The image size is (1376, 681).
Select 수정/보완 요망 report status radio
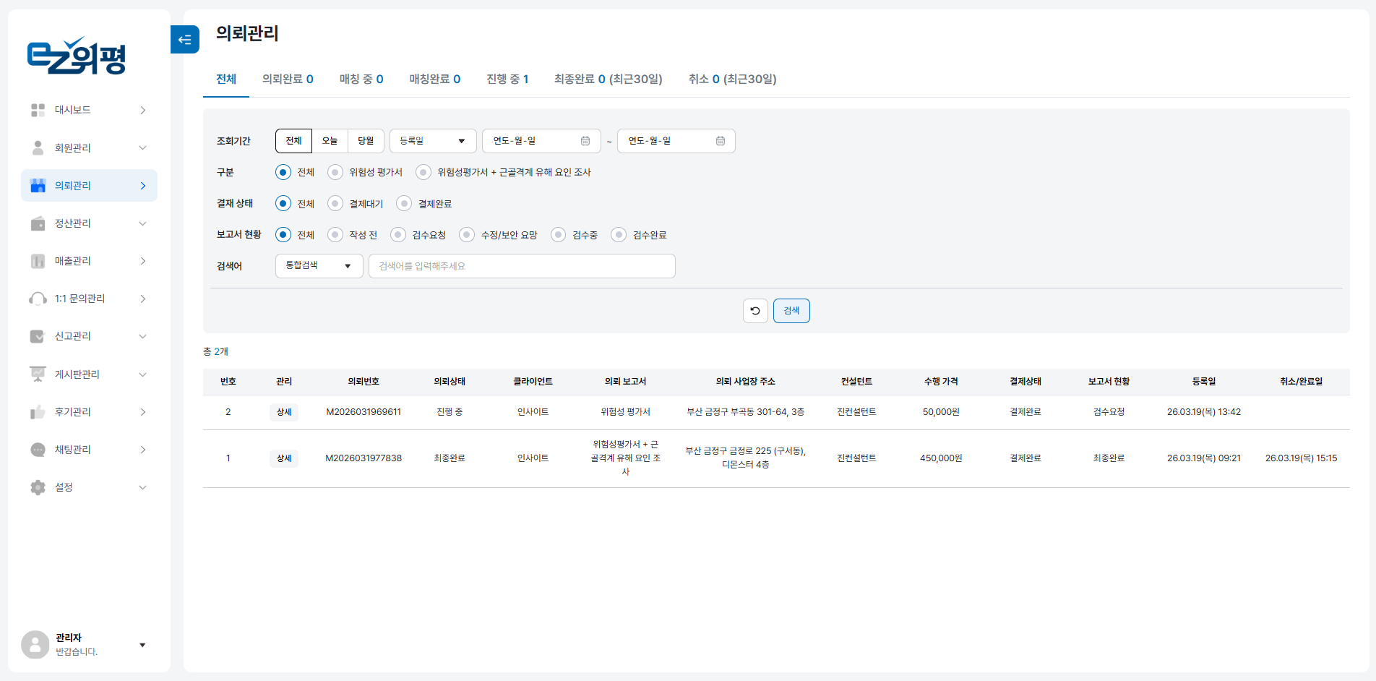coord(467,235)
